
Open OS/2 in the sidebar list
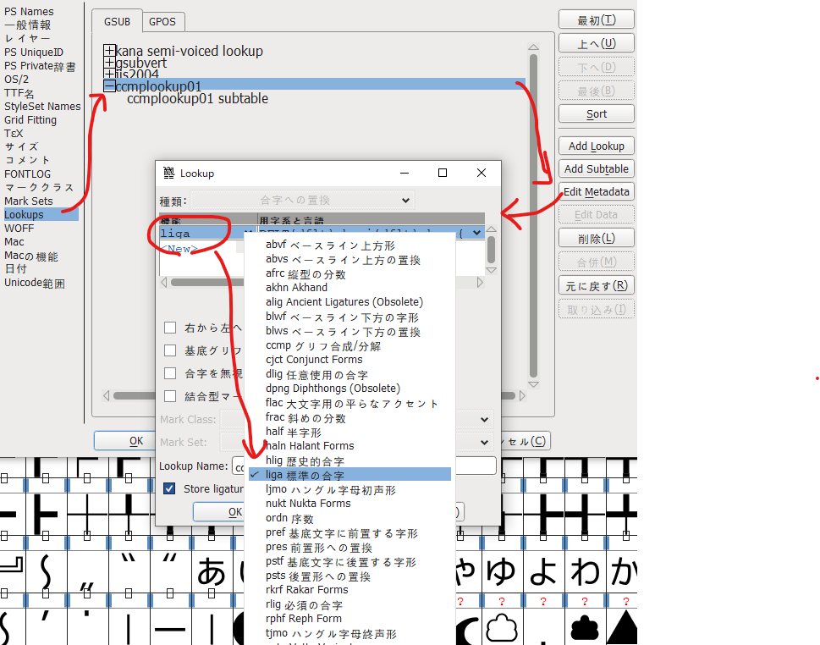(x=16, y=80)
